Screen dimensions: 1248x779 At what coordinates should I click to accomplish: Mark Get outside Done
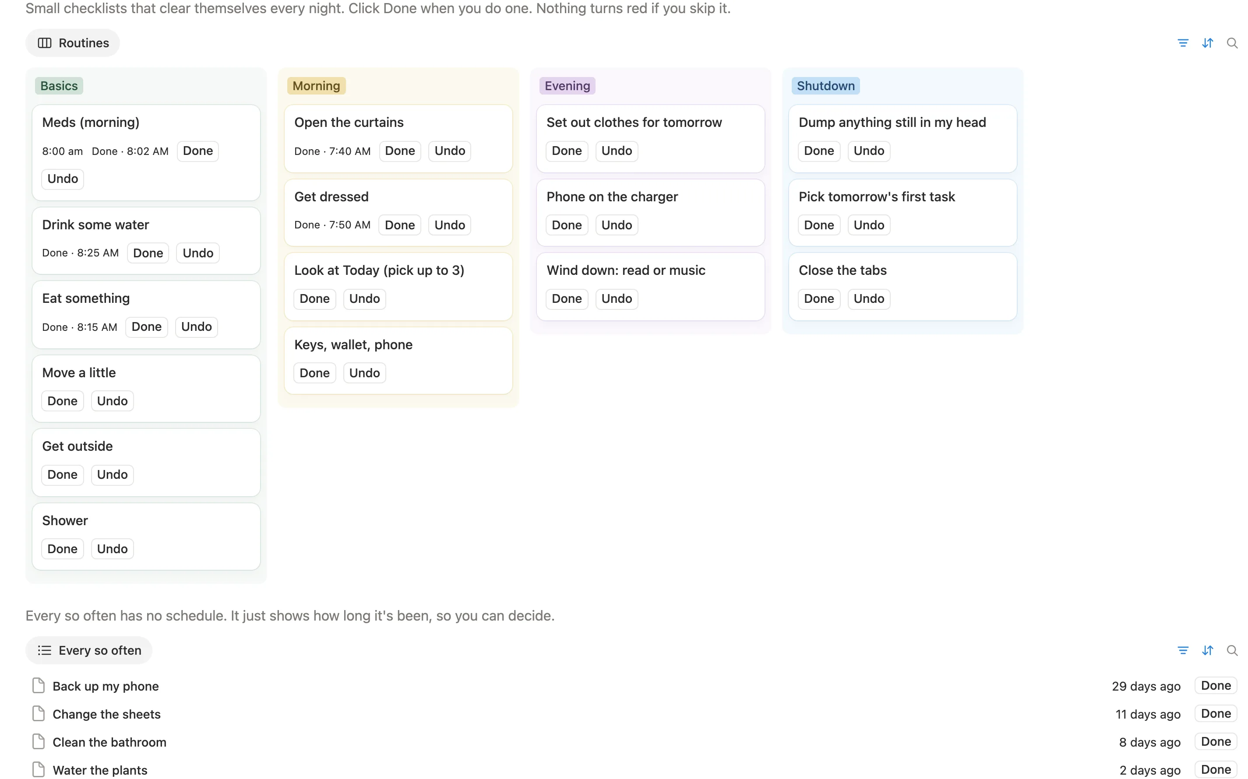pos(62,474)
